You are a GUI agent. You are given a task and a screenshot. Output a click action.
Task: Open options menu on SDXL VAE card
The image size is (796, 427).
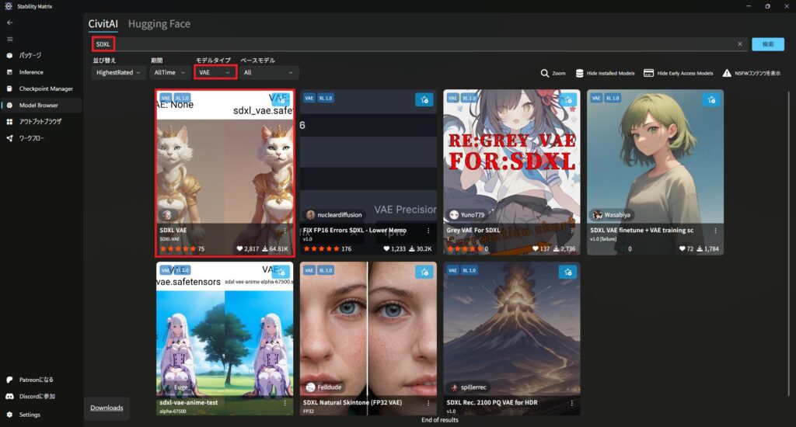pos(285,231)
